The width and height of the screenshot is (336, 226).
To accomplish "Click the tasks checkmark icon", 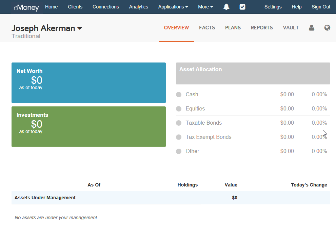I will pos(242,6).
